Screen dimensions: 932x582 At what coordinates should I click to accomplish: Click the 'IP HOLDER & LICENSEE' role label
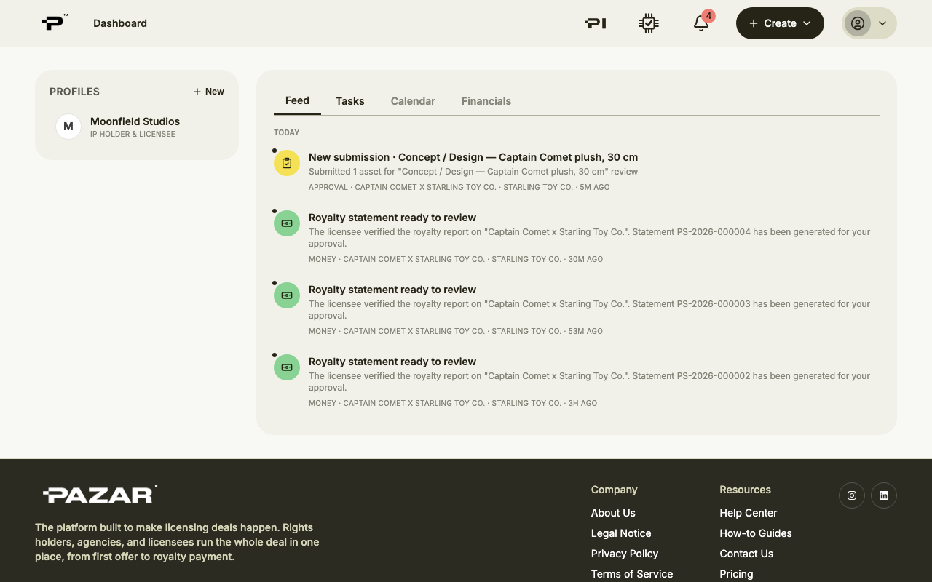click(133, 135)
